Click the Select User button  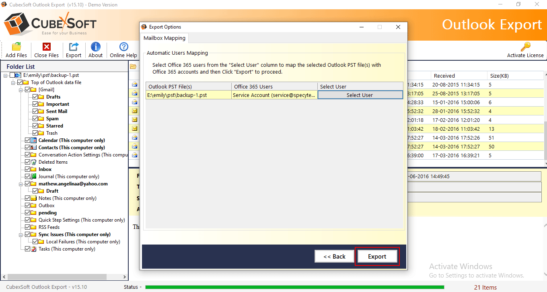point(360,95)
